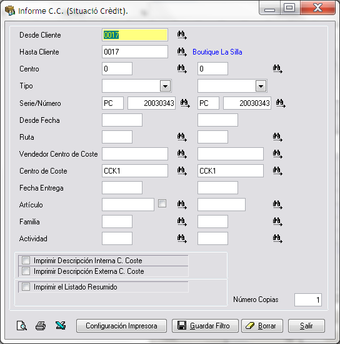
Task: Click the Configuración Impresora button
Action: coord(121,326)
